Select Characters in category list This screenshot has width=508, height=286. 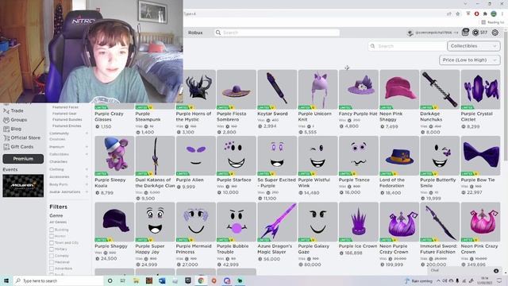coord(58,161)
